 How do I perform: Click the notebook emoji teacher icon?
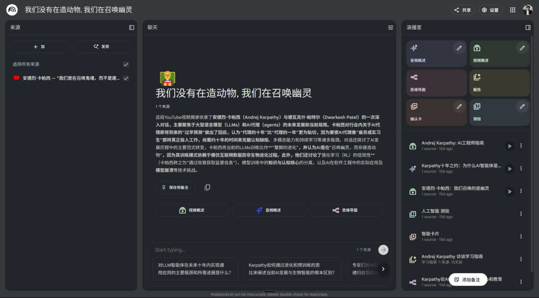tap(168, 78)
